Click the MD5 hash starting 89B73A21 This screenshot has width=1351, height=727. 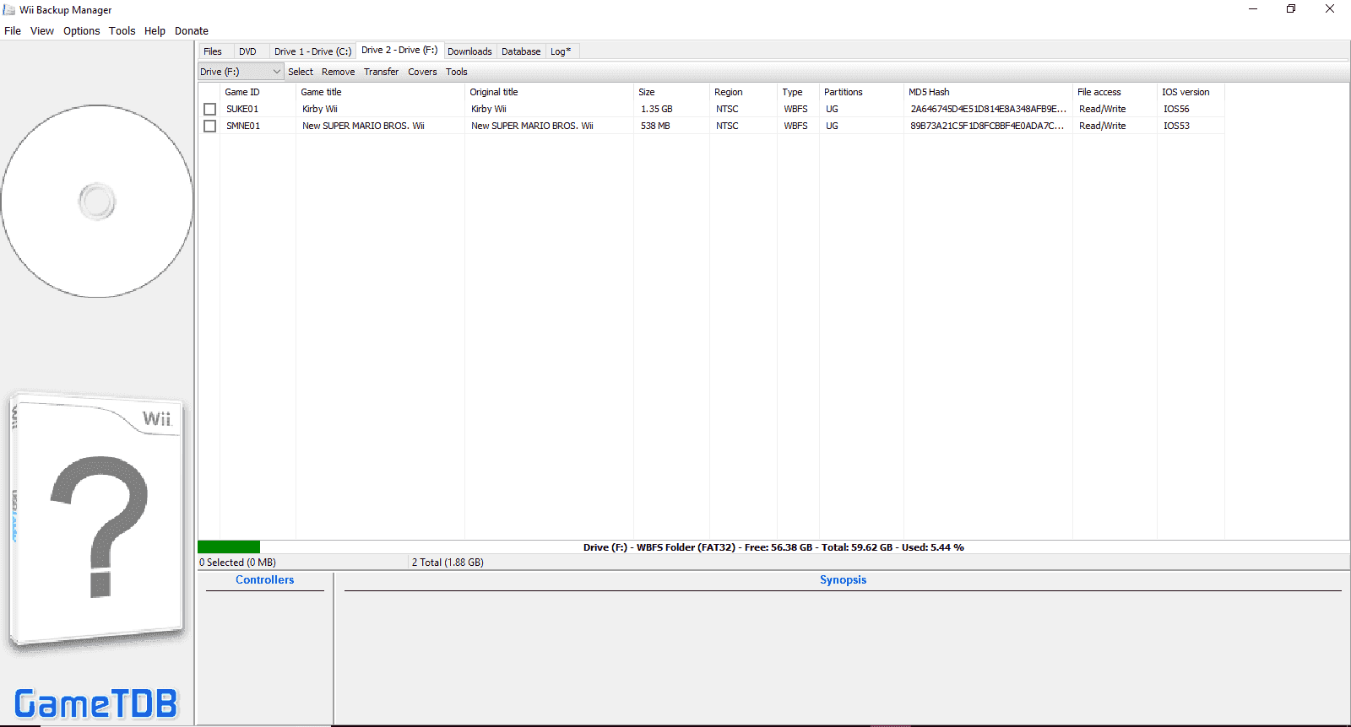click(987, 126)
